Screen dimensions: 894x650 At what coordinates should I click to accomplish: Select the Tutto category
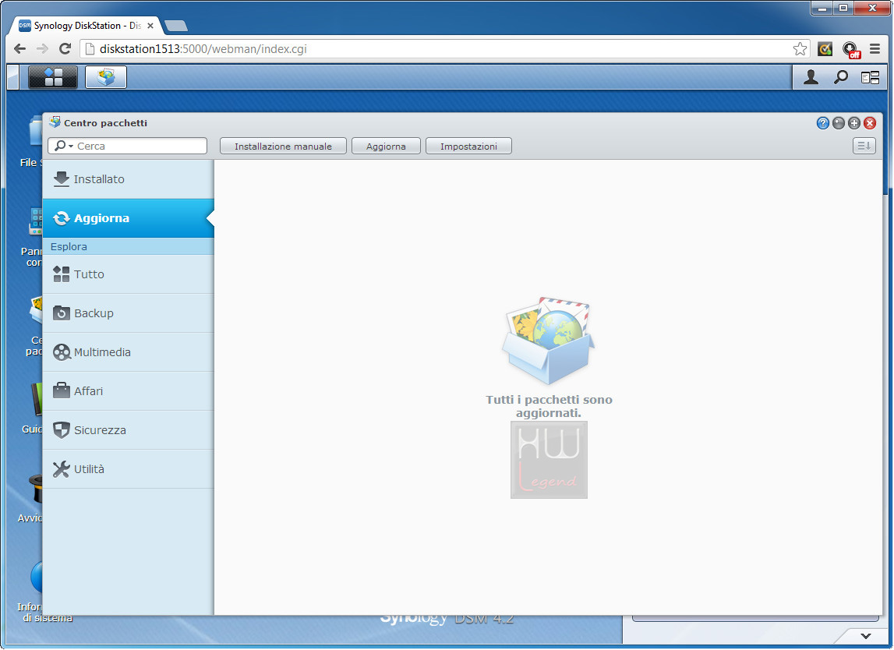point(129,274)
